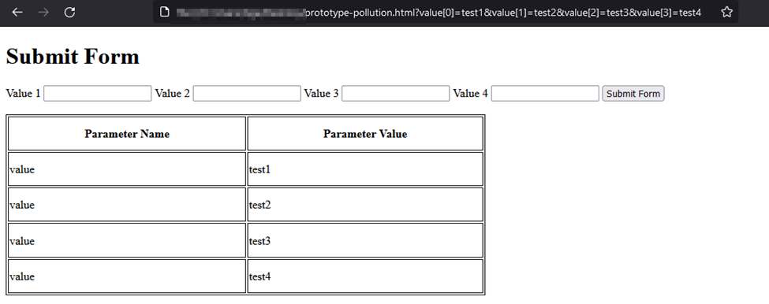
Task: Click the Parameter Name column header
Action: [x=127, y=134]
